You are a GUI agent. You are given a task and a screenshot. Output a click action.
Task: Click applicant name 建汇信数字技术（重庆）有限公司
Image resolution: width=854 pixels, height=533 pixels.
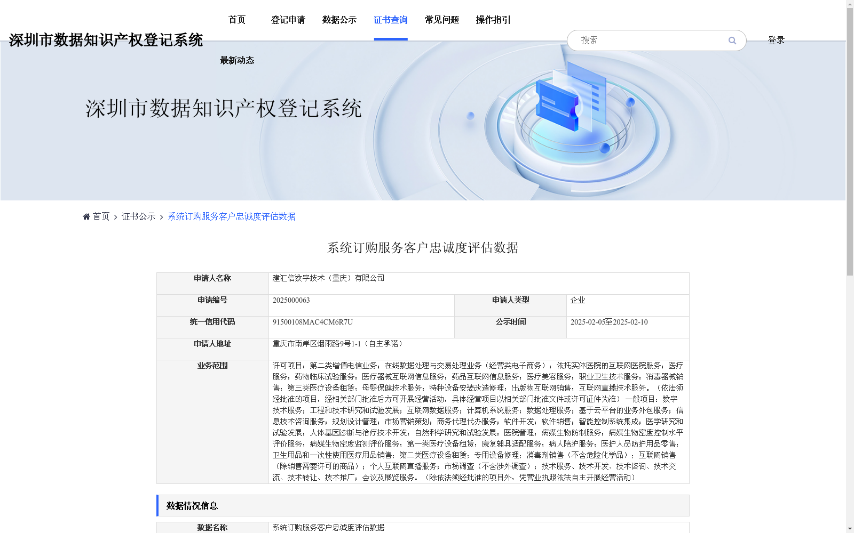pyautogui.click(x=328, y=278)
